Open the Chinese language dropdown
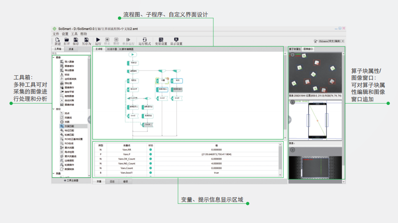The width and height of the screenshot is (398, 223). [331, 41]
